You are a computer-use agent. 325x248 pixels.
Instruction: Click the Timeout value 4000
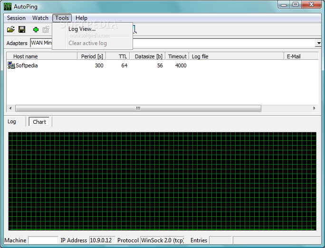(181, 65)
